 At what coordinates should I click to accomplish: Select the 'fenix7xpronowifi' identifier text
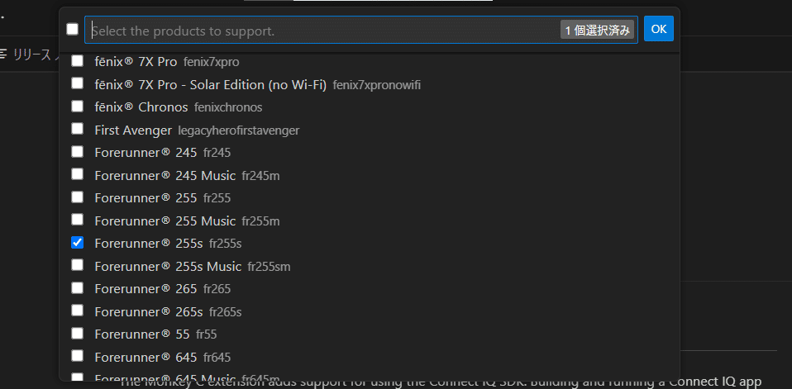point(377,85)
